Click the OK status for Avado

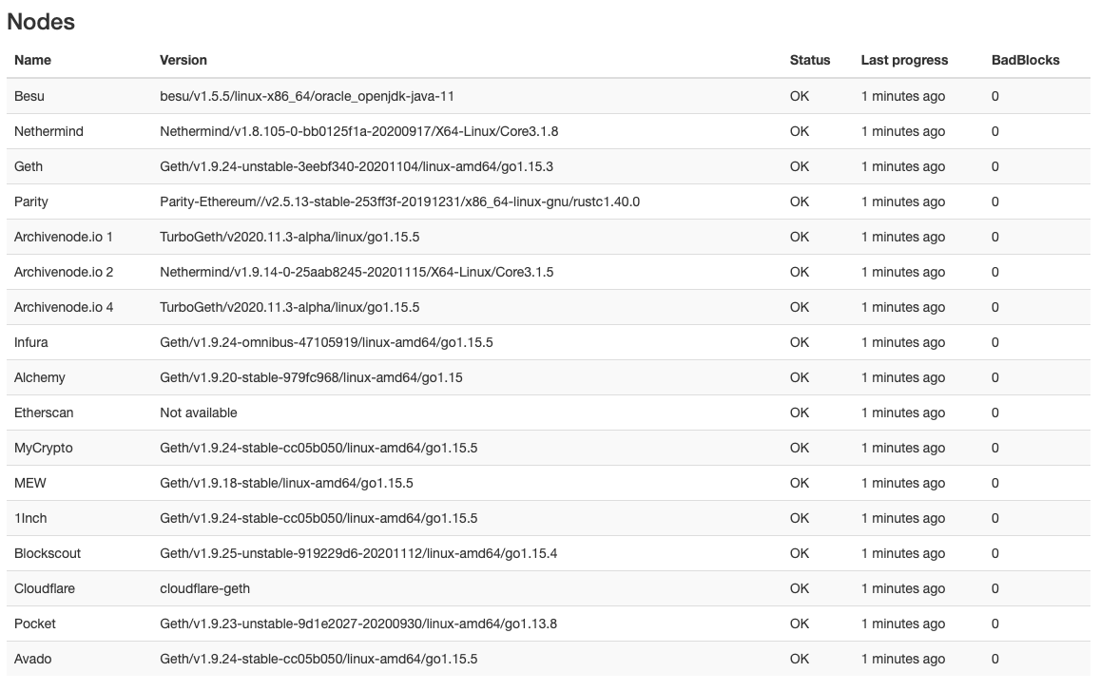coord(799,658)
